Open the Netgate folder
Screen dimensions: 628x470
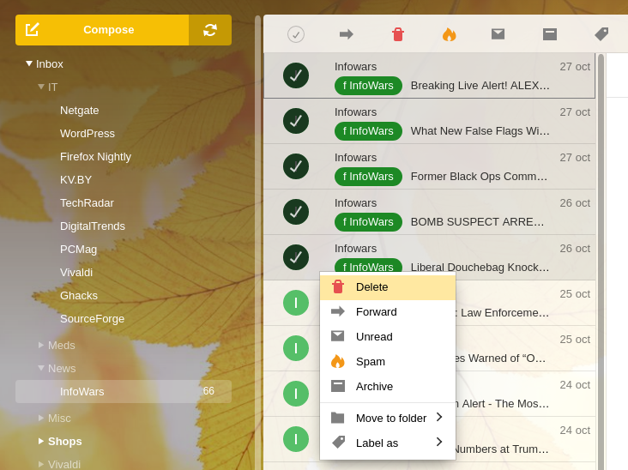tap(79, 111)
